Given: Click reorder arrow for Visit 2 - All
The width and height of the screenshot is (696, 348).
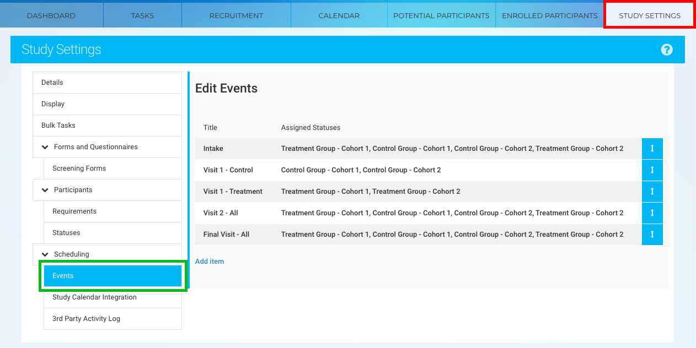Looking at the screenshot, I should 652,213.
